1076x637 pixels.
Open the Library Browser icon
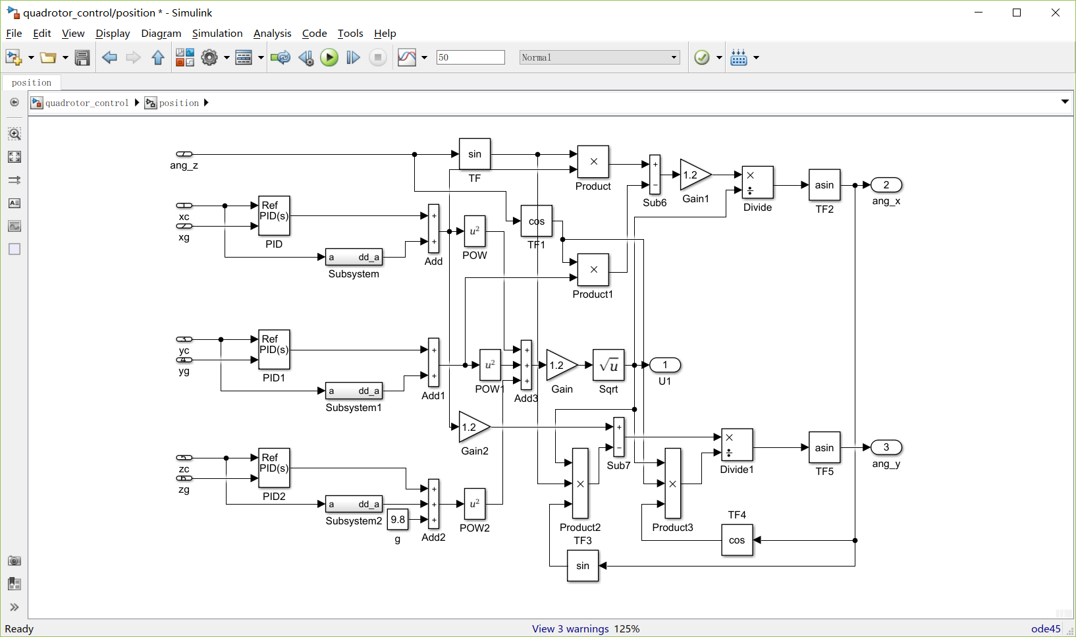[185, 58]
